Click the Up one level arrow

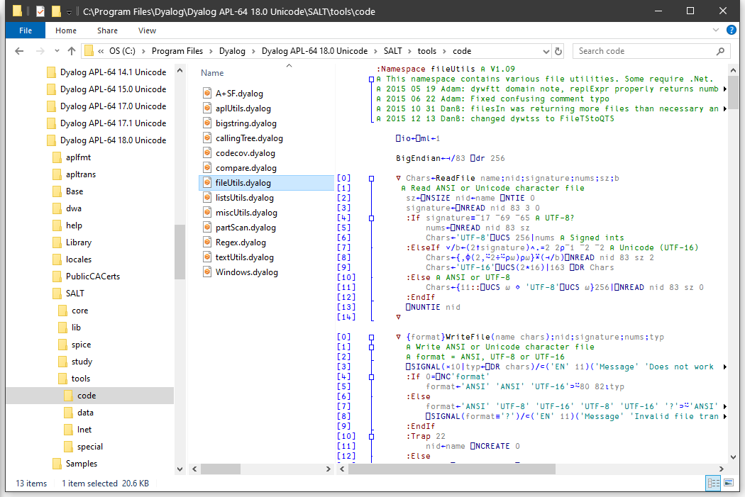pyautogui.click(x=72, y=51)
